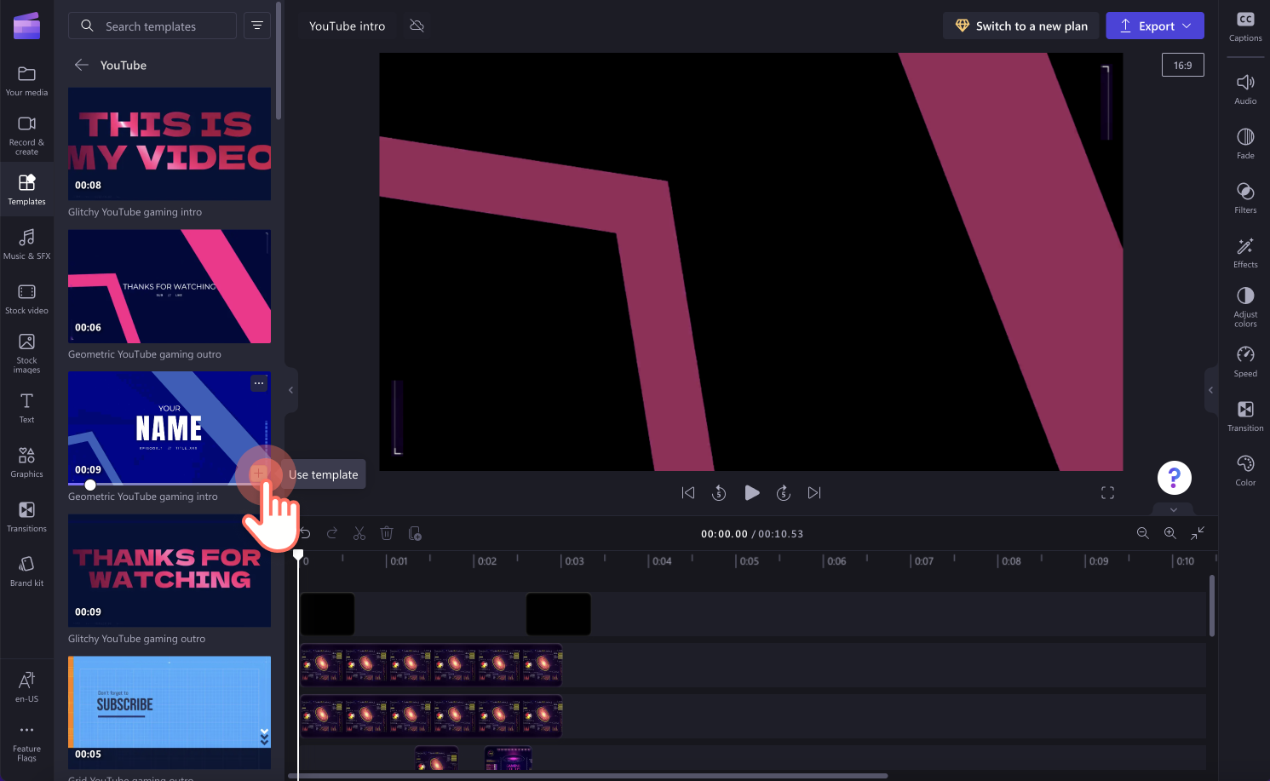Play the video preview
This screenshot has width=1270, height=781.
click(x=751, y=492)
